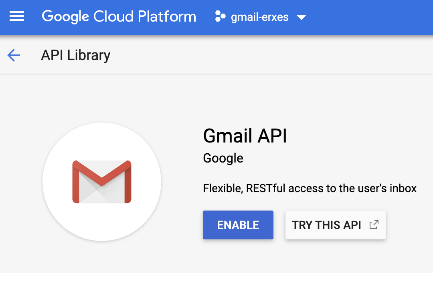Select the API Library page heading
This screenshot has height=281, width=433.
pos(75,55)
